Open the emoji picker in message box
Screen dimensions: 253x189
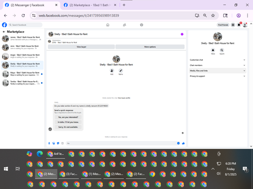(178, 143)
